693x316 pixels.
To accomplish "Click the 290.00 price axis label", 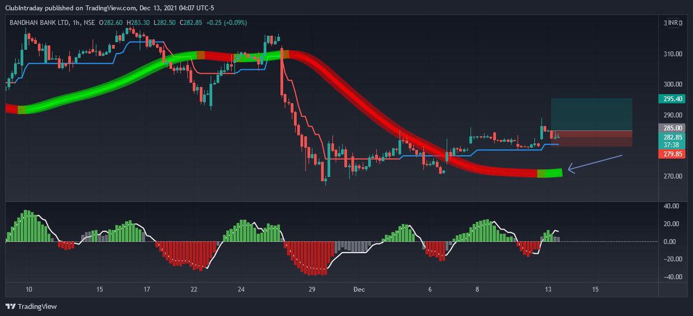I will point(673,115).
